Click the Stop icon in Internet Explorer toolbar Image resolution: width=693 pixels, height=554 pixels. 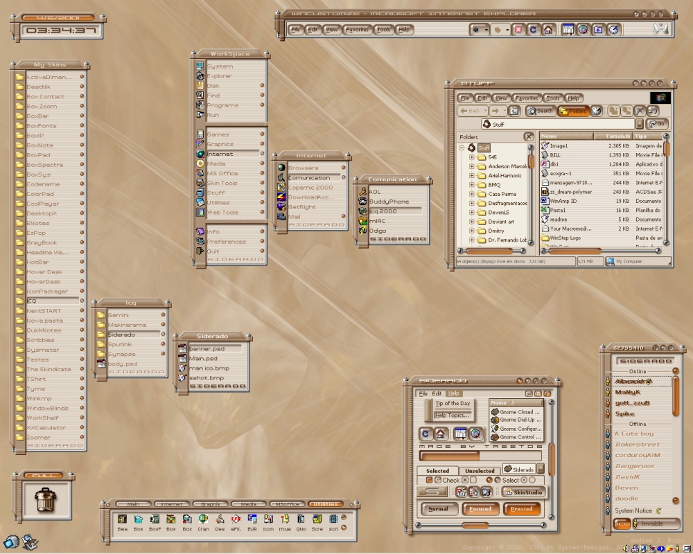[518, 30]
